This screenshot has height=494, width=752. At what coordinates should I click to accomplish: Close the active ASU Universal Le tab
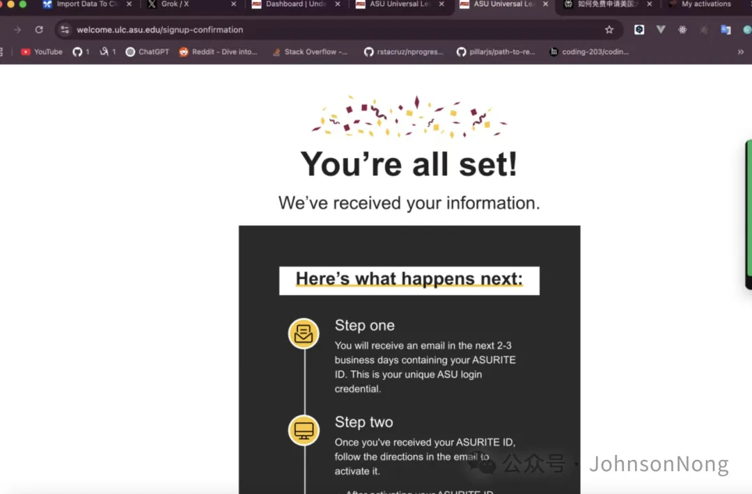point(545,4)
